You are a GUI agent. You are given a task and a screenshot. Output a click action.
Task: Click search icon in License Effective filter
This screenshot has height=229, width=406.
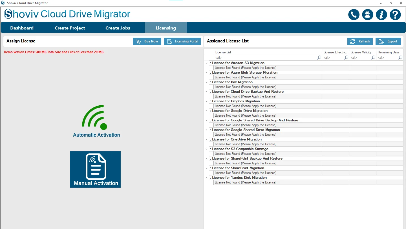click(346, 58)
